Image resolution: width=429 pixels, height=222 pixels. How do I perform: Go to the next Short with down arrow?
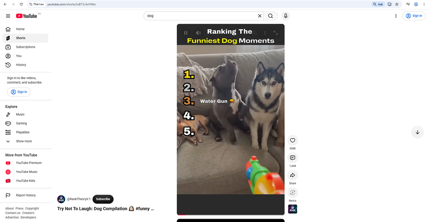(418, 132)
